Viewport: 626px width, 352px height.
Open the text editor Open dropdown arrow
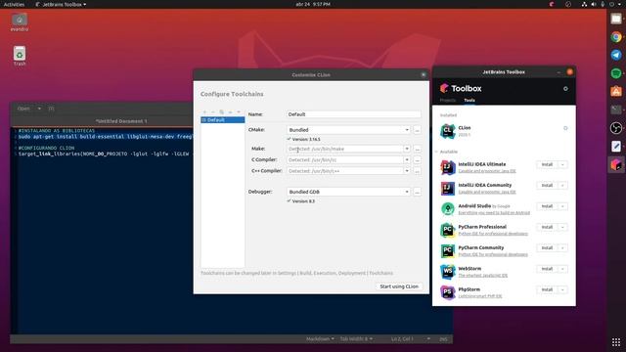pyautogui.click(x=39, y=109)
